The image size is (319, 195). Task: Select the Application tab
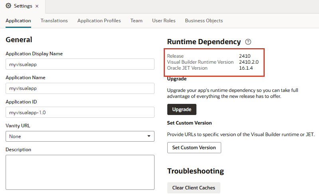pyautogui.click(x=18, y=21)
